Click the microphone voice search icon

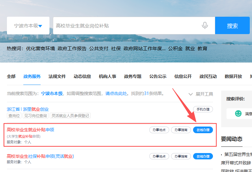coord(205,26)
